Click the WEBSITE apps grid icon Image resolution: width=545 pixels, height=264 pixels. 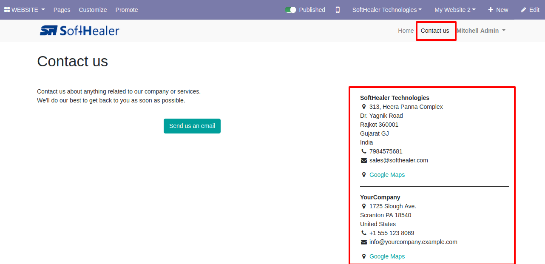pos(7,10)
